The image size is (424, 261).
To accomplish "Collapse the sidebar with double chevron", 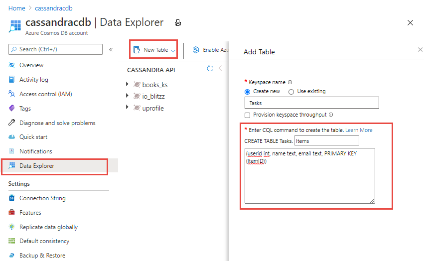I will tap(111, 49).
